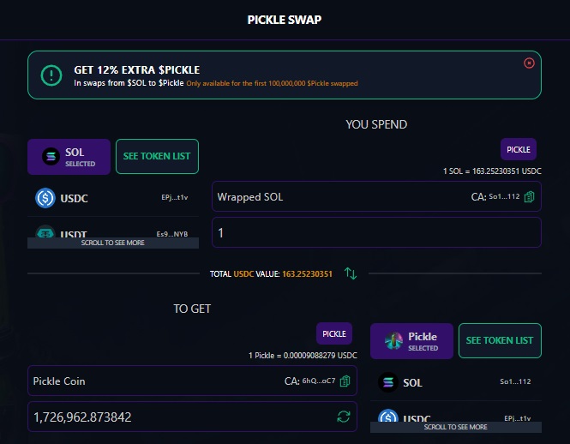
Task: Swap direction with the up-down arrows icon
Action: 351,273
